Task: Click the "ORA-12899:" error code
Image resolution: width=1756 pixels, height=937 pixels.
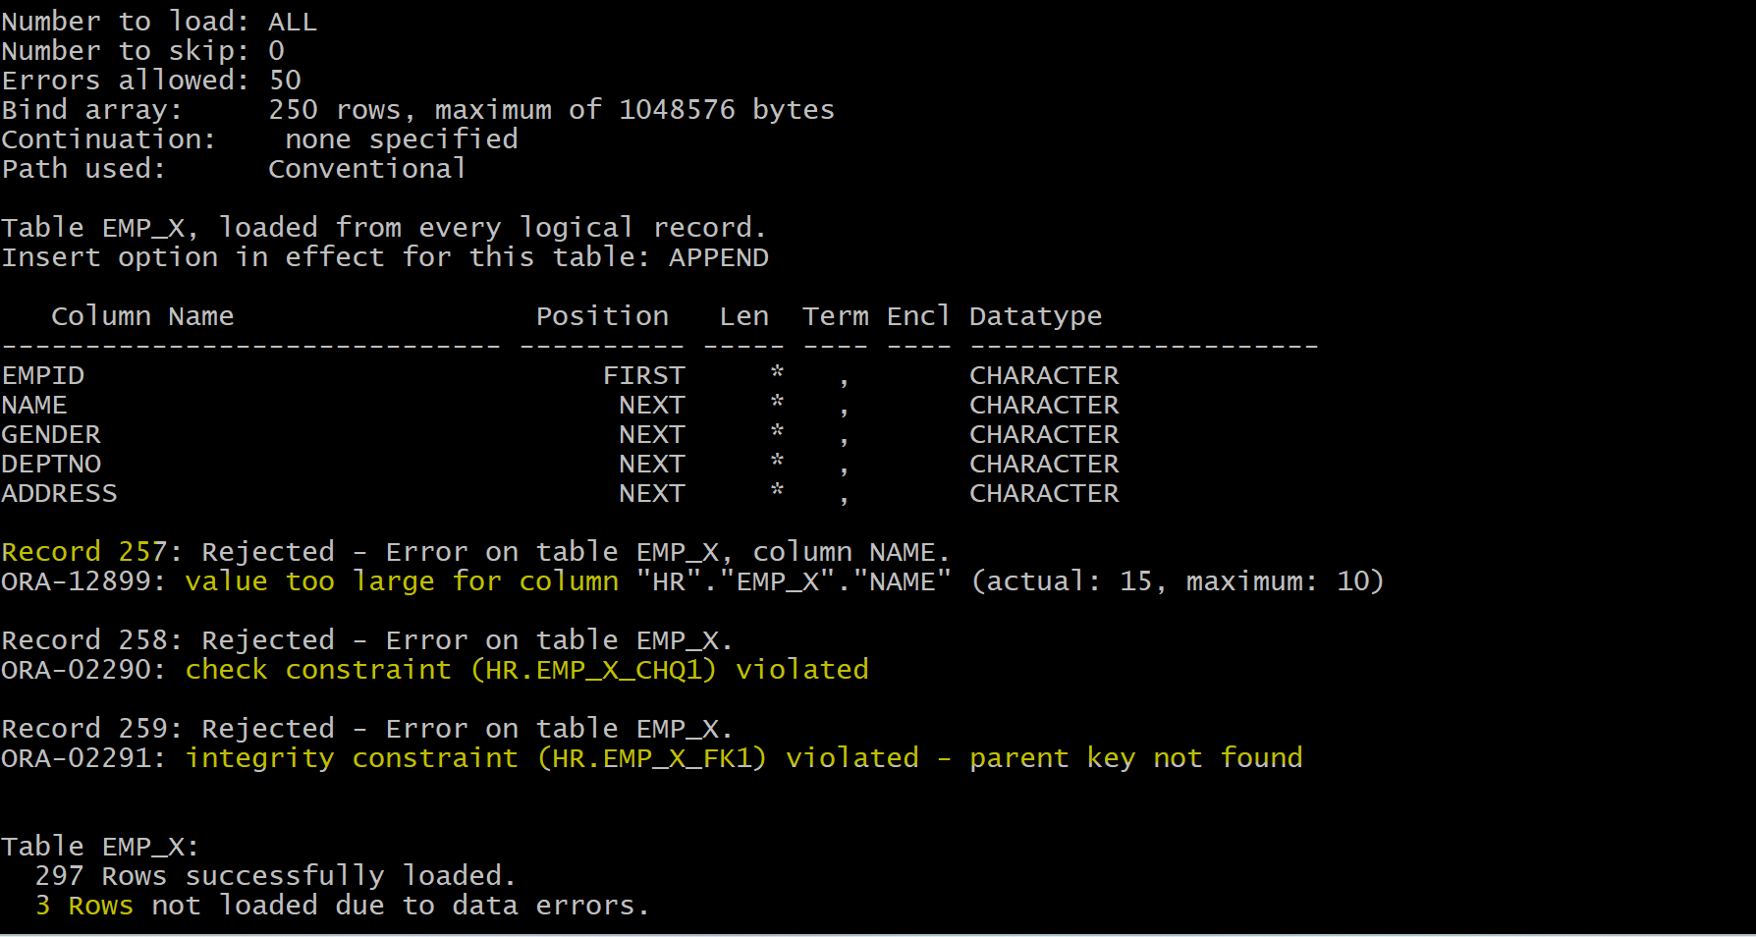Action: click(84, 581)
